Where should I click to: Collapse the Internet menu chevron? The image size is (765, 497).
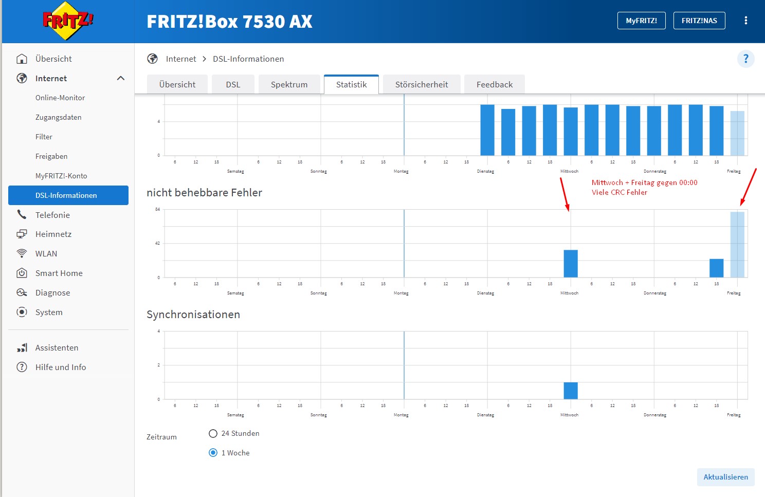[121, 78]
